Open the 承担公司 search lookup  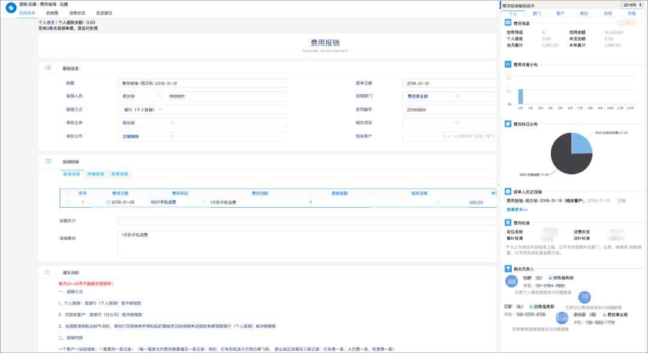172,136
